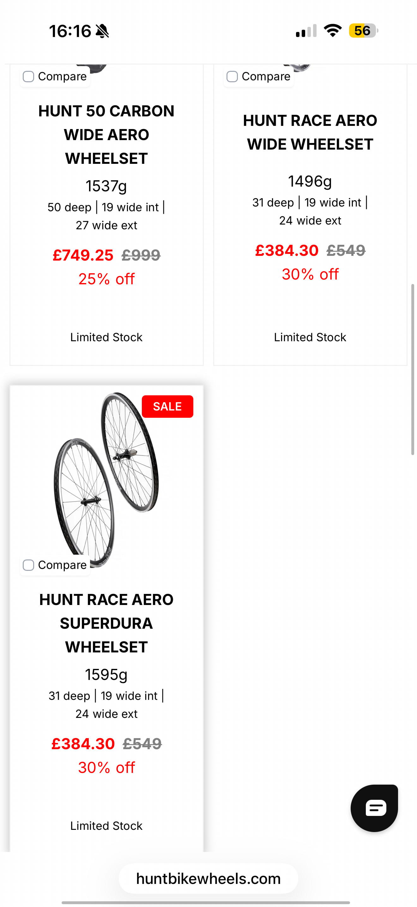
Task: Click the 16:16 clock in status bar
Action: click(70, 31)
